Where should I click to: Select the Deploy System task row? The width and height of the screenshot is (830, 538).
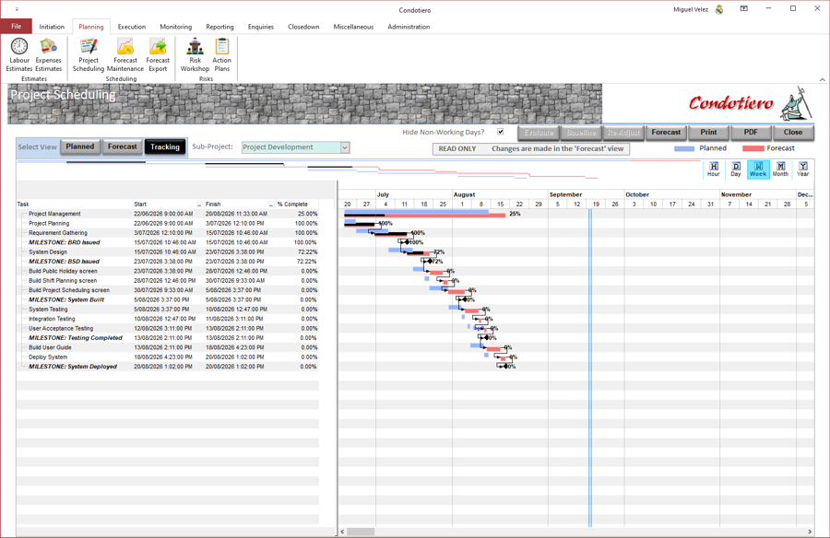[167, 357]
